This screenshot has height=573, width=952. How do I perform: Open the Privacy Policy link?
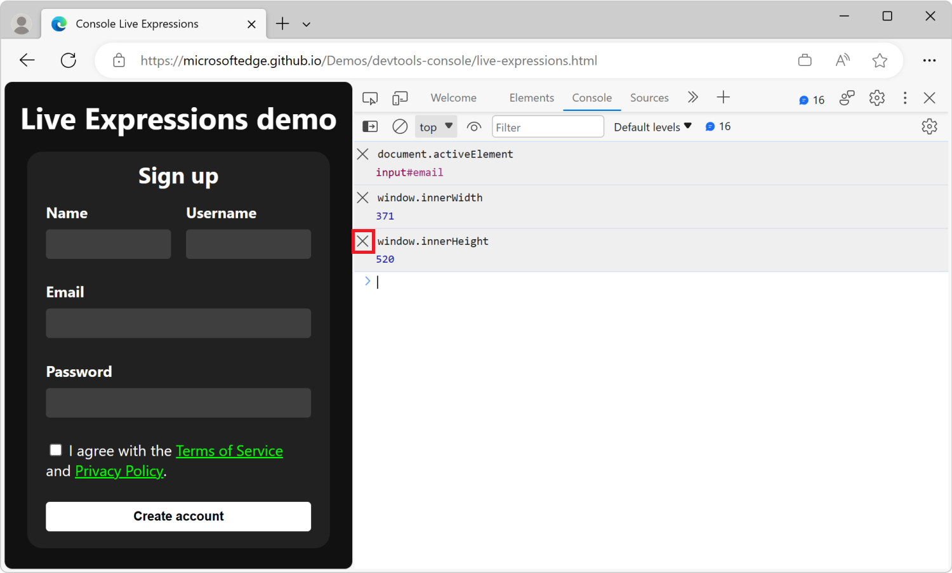pos(119,471)
